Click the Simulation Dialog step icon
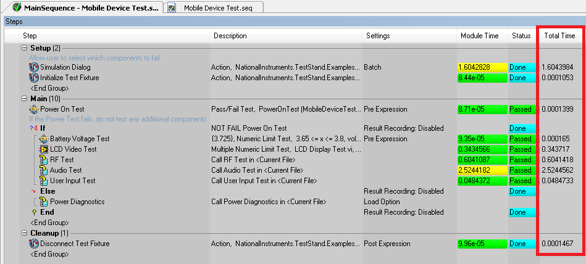586x264 pixels. coord(34,67)
